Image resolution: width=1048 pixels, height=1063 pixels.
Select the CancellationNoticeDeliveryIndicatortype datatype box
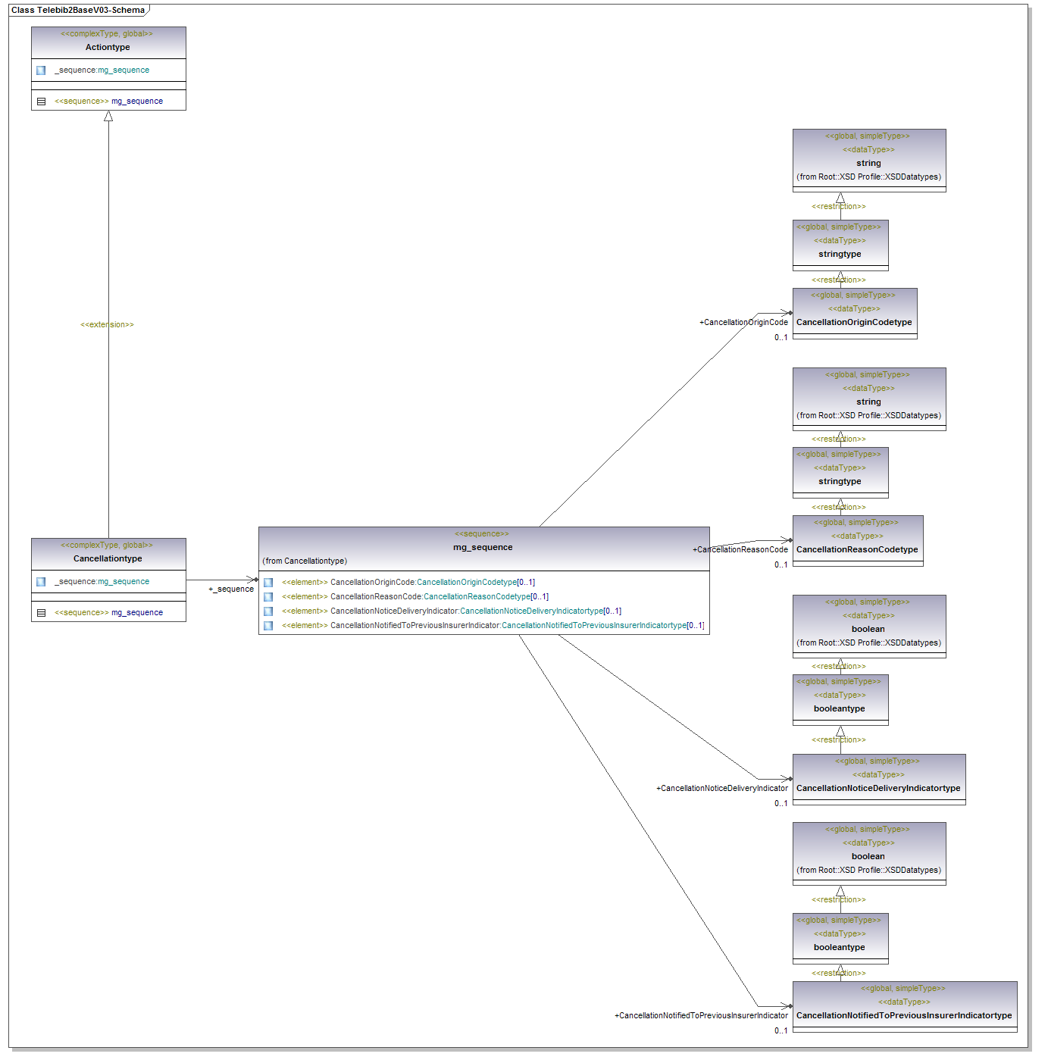[x=878, y=788]
